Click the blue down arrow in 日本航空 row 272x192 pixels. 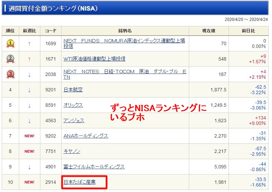point(29,90)
